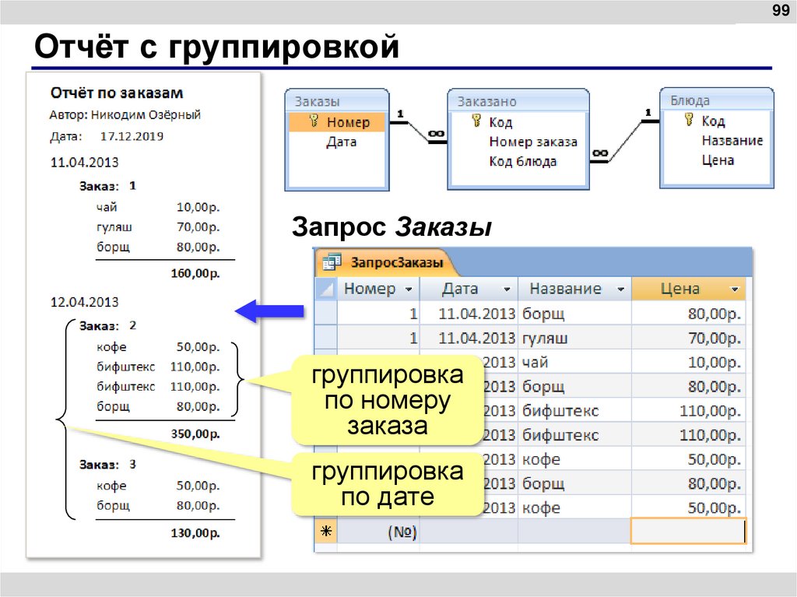This screenshot has height=597, width=797.
Task: Open the Название column filter dropdown
Action: tap(620, 289)
